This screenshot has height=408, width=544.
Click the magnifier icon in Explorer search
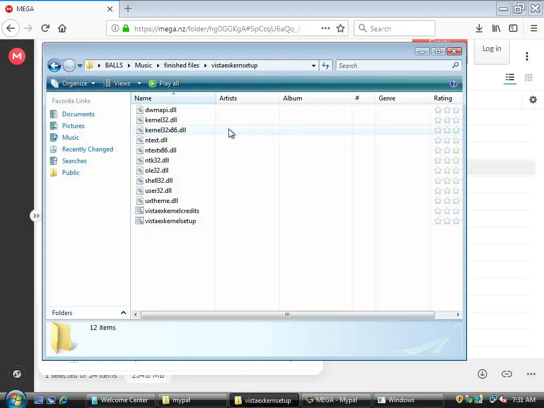[x=455, y=65]
